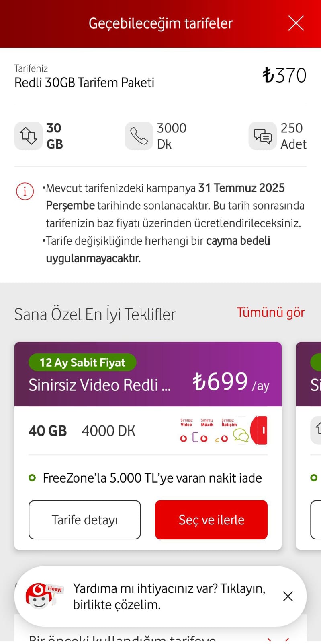321x644 pixels.
Task: Tap the Yardıma mı ihtiyacınız var message
Action: pyautogui.click(x=169, y=596)
